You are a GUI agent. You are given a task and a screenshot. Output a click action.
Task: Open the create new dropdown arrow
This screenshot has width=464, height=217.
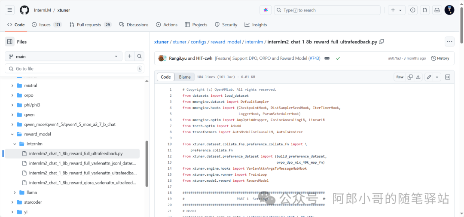point(400,10)
